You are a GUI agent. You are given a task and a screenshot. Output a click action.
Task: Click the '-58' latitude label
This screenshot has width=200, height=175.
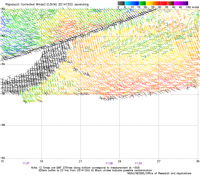click(2, 125)
